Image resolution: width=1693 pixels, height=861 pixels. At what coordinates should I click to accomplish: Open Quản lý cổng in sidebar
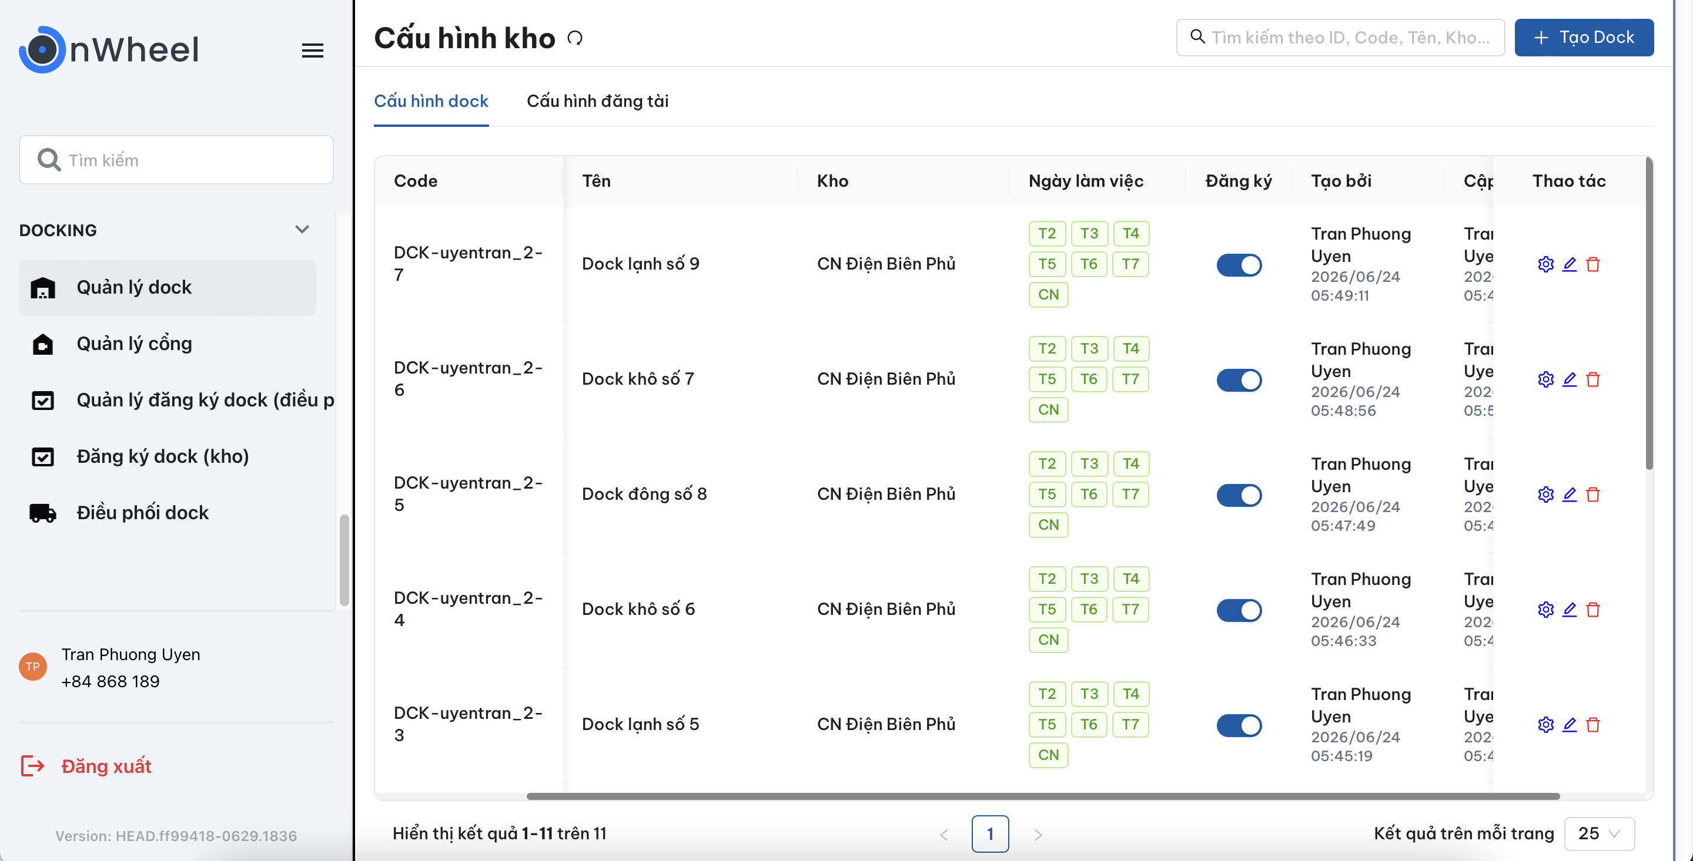[x=167, y=344]
